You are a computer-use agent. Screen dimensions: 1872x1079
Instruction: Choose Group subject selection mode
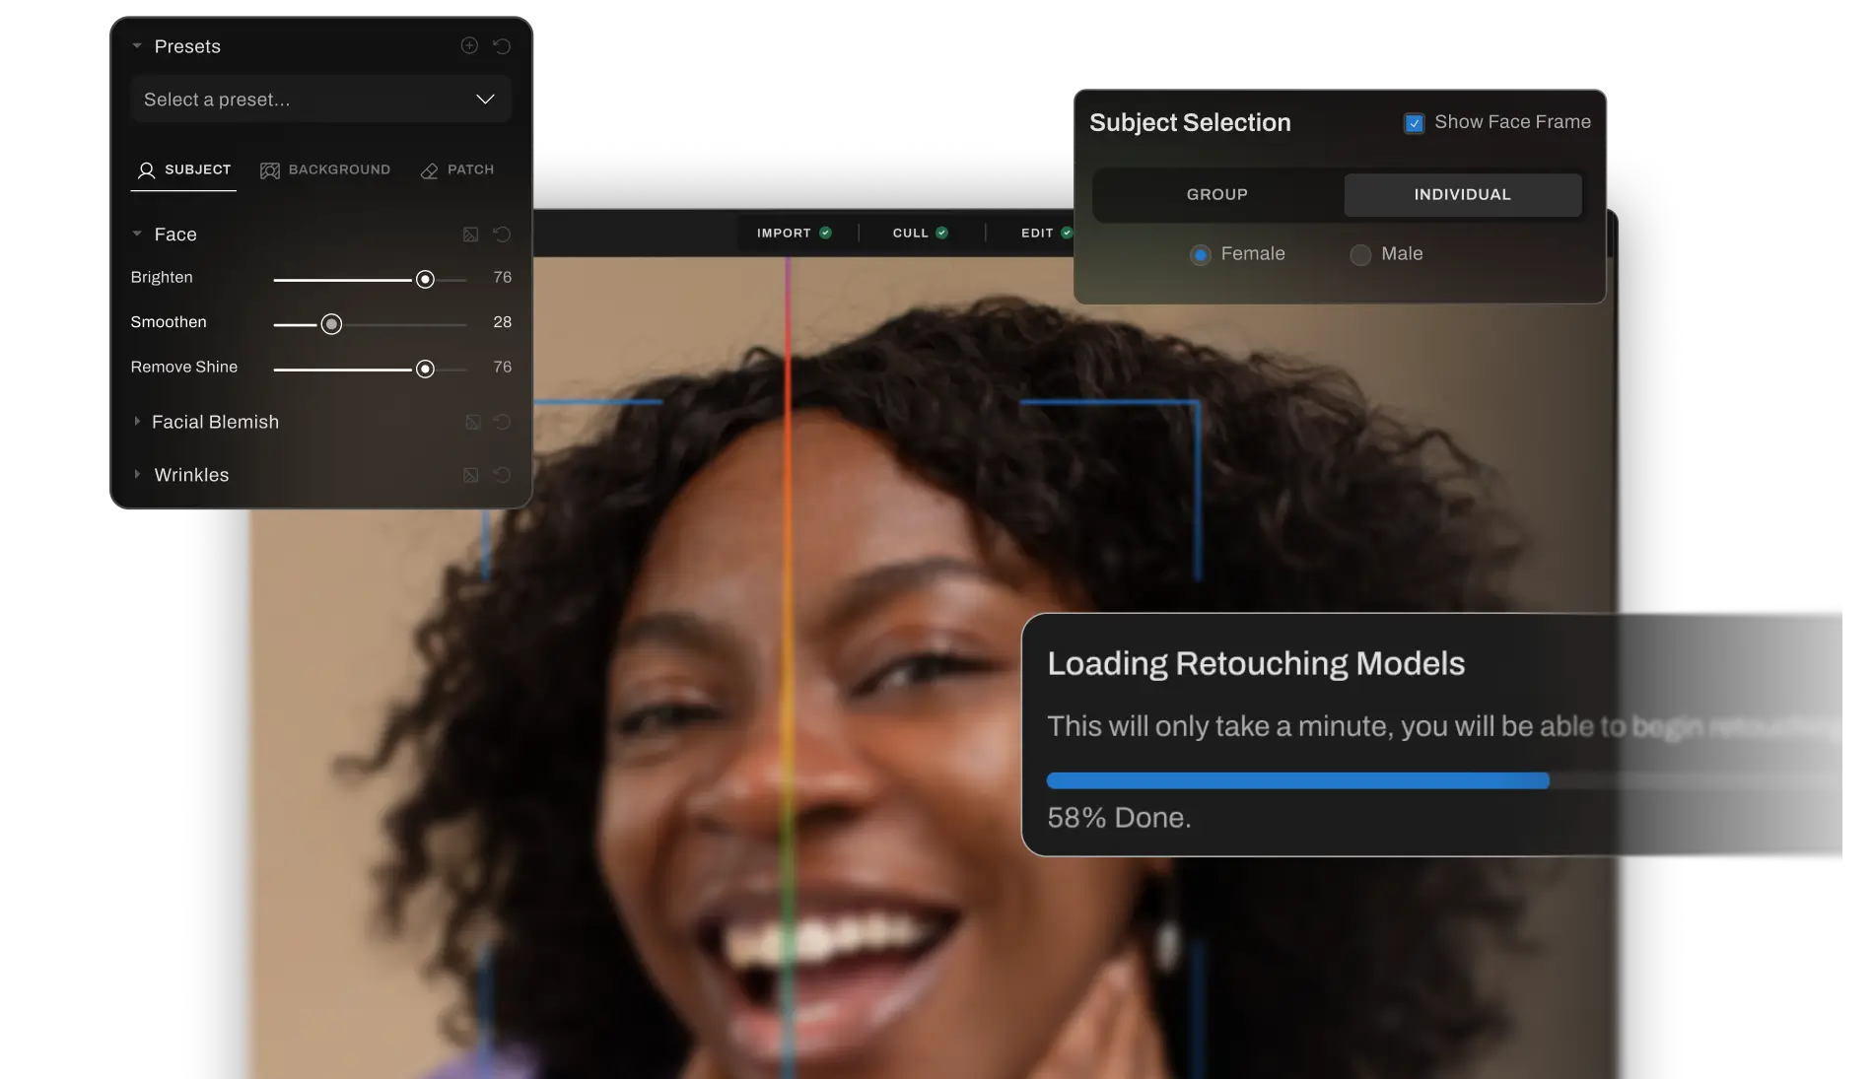click(x=1217, y=195)
